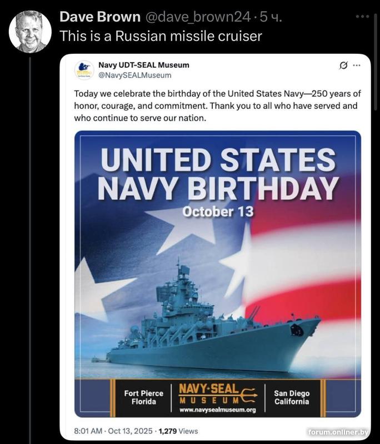
Task: Click the Fort Pierce Florida label
Action: [x=139, y=397]
